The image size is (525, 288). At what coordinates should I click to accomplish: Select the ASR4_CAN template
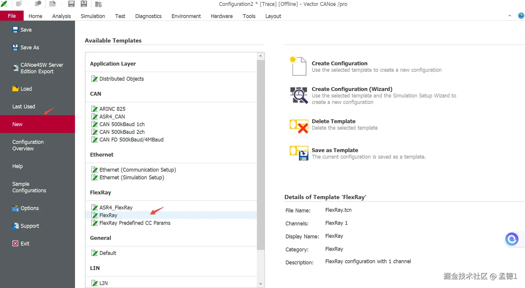click(171, 117)
